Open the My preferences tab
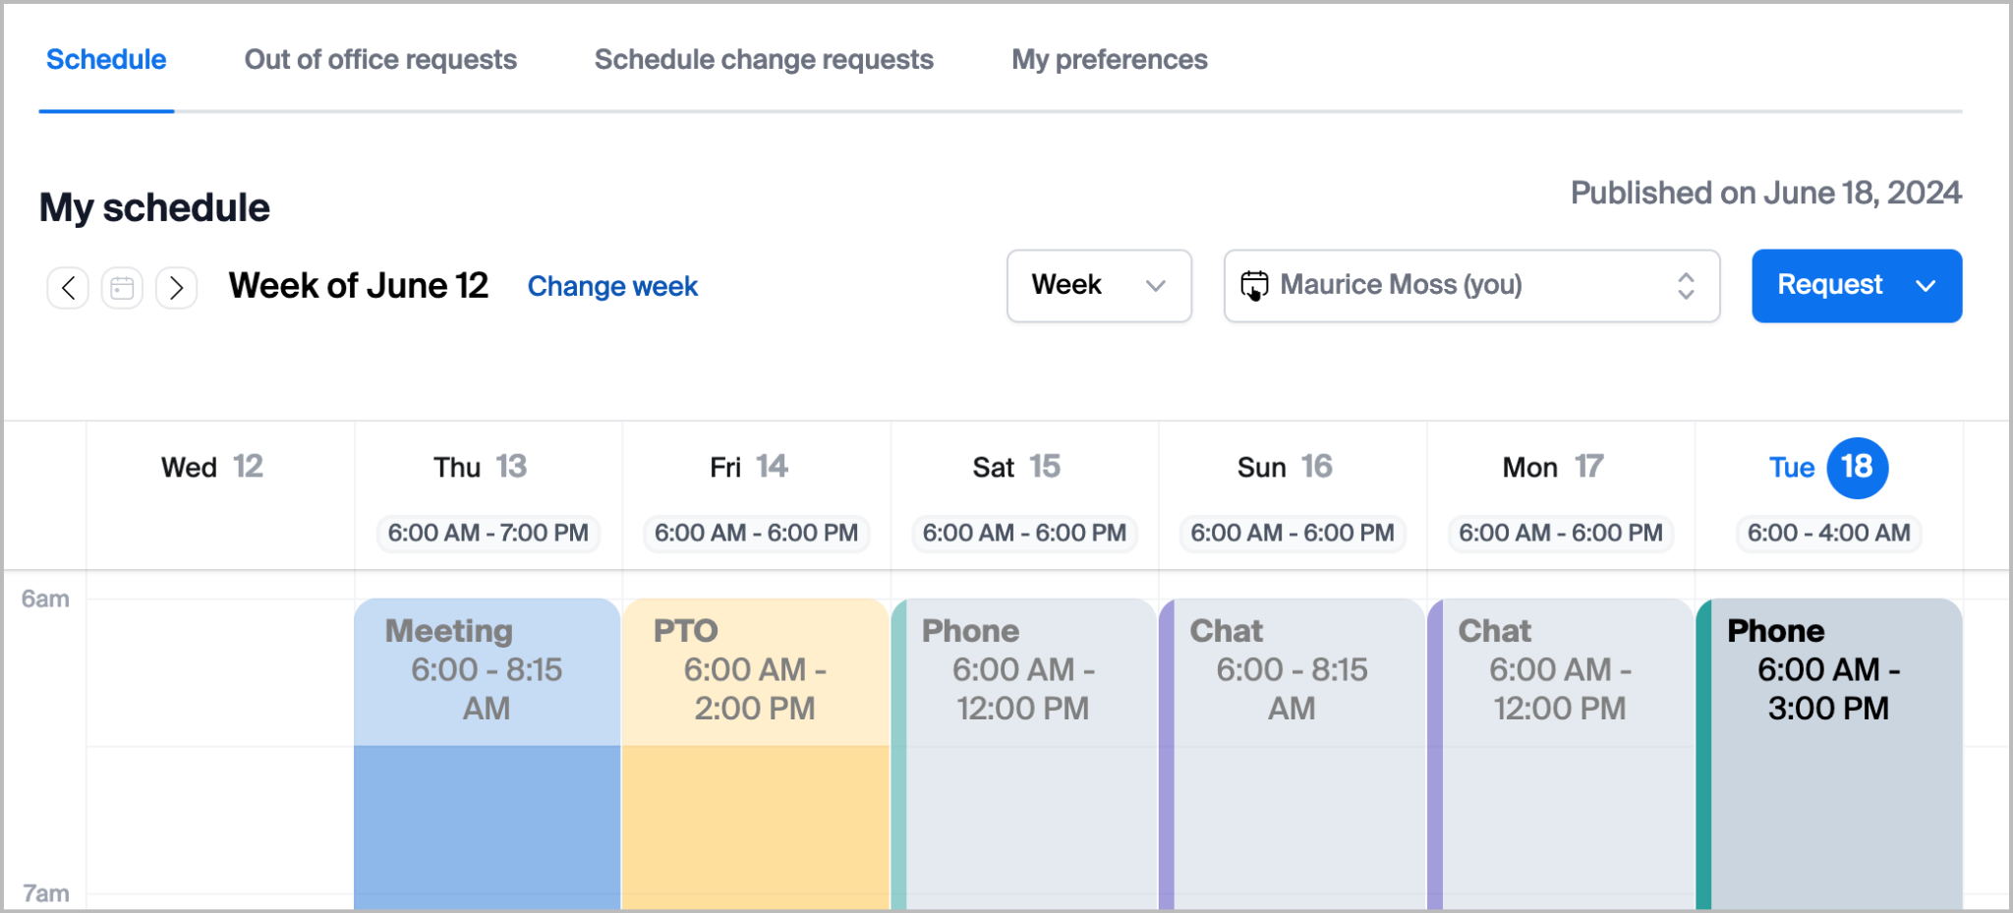Viewport: 2013px width, 913px height. click(x=1109, y=60)
